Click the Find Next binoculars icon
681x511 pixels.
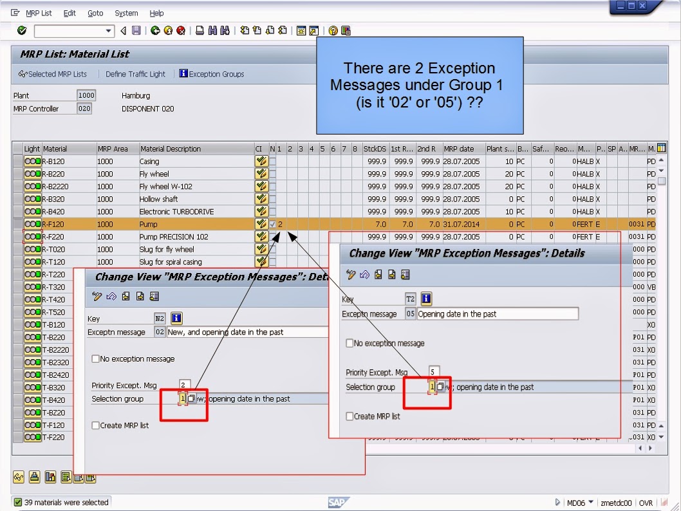pyautogui.click(x=225, y=30)
